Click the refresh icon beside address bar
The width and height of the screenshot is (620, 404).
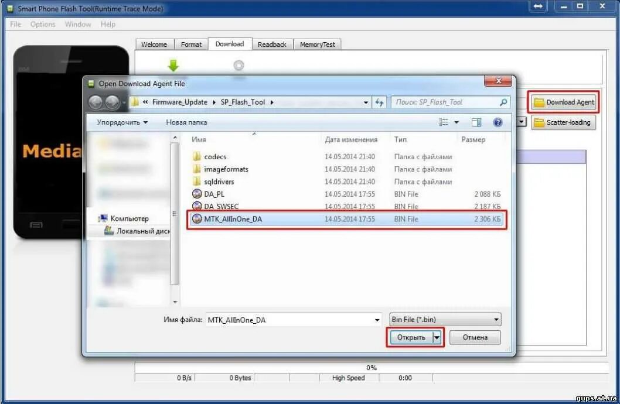(380, 102)
